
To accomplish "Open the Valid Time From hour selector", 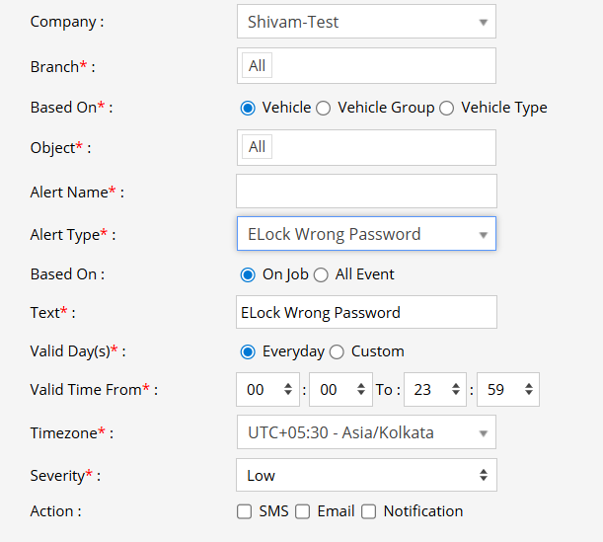I will coord(267,390).
